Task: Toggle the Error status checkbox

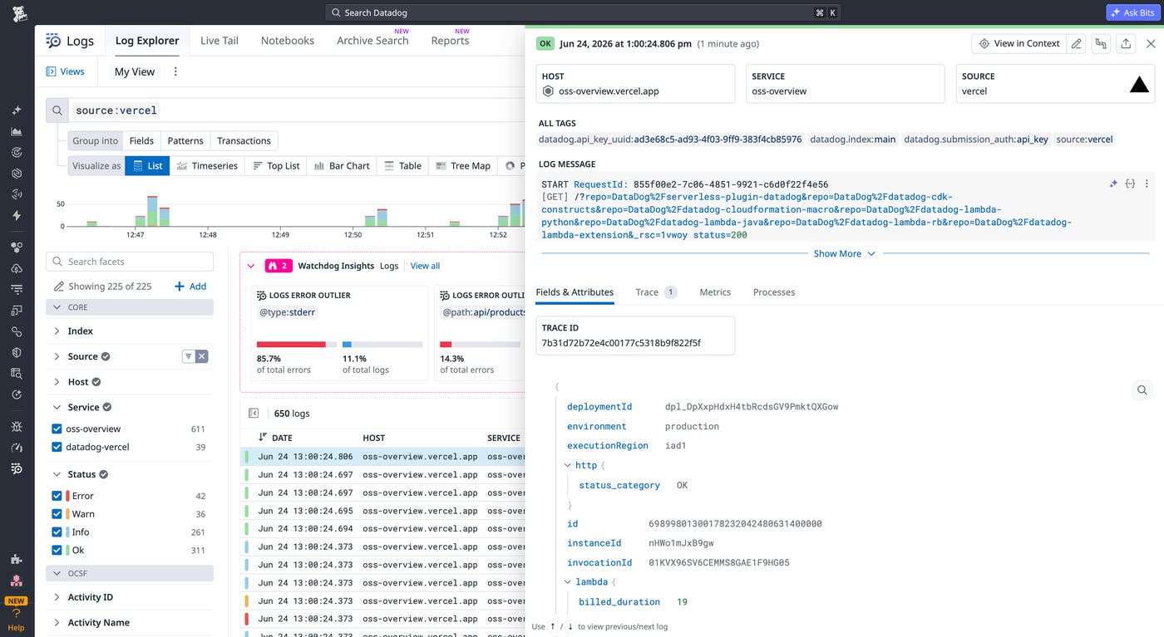Action: 57,496
